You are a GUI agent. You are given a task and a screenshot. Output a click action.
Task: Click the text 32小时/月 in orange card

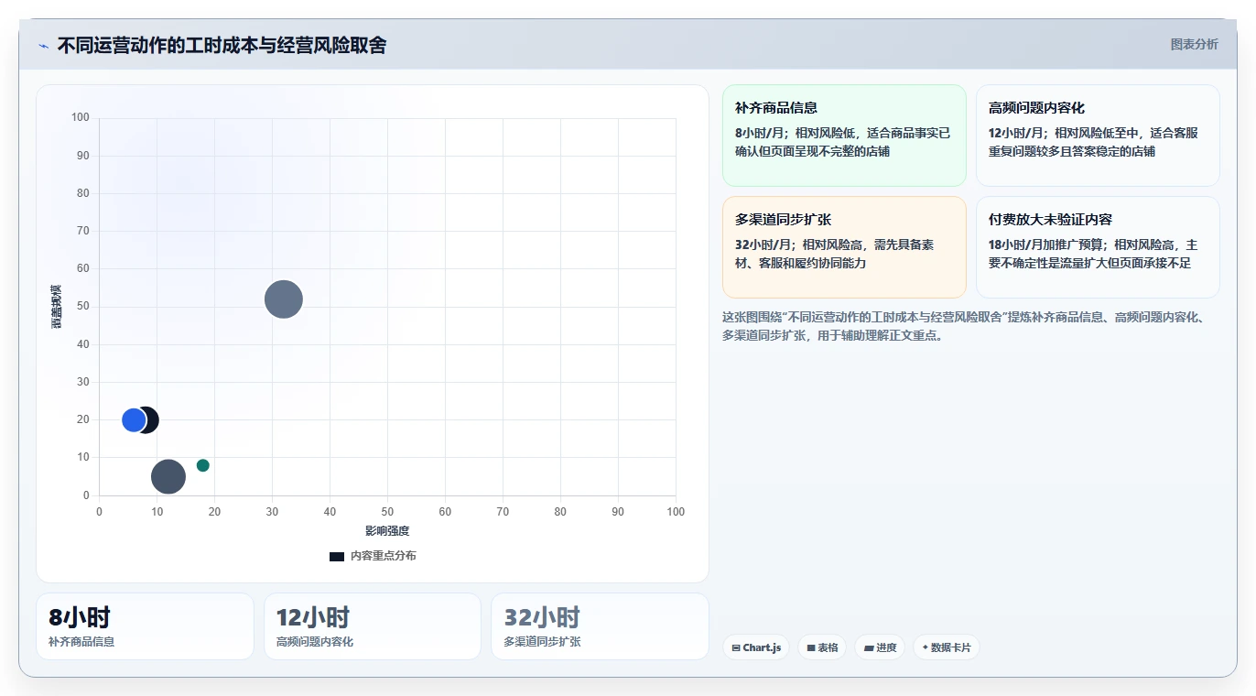(763, 245)
